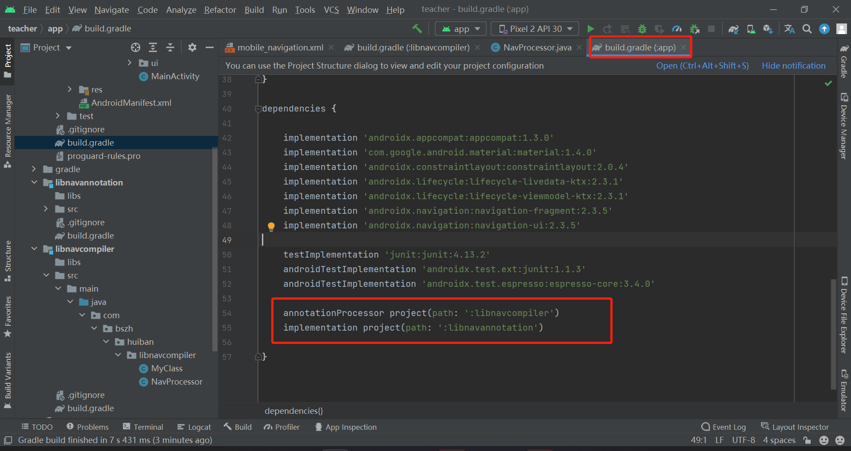Click Apply Changes and Restart Activity icon
This screenshot has width=851, height=451.
607,29
